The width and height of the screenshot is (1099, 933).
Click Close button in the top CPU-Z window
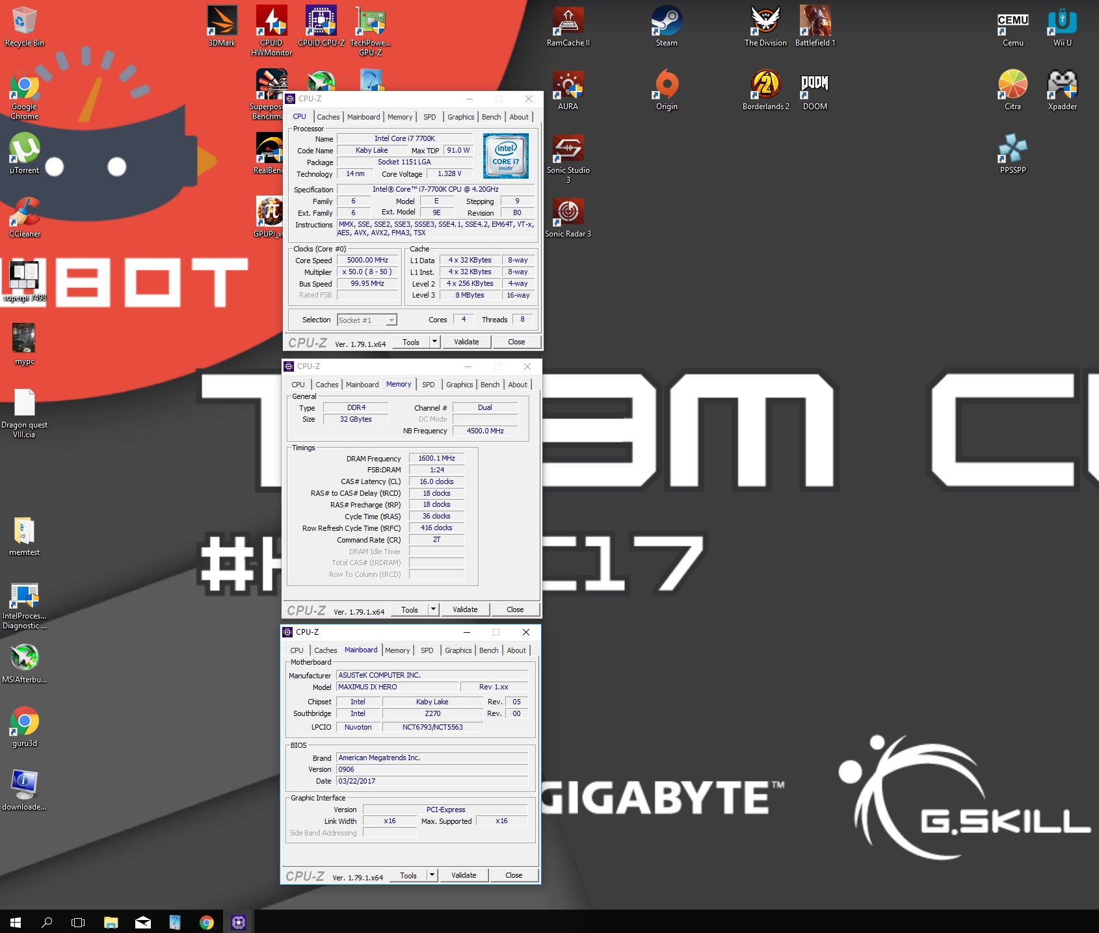click(x=516, y=342)
